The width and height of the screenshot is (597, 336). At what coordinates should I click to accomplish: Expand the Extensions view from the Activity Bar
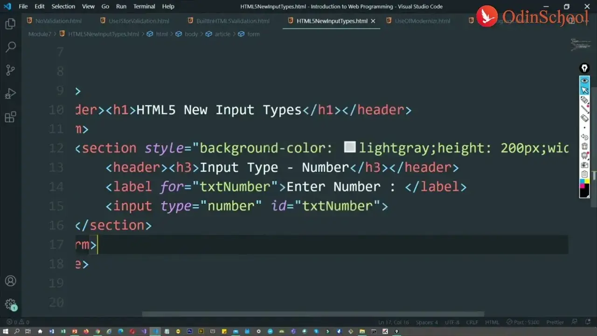[10, 117]
